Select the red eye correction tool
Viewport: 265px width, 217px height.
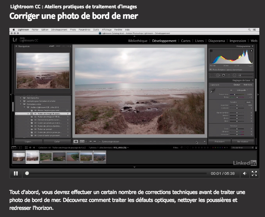[x=224, y=75]
